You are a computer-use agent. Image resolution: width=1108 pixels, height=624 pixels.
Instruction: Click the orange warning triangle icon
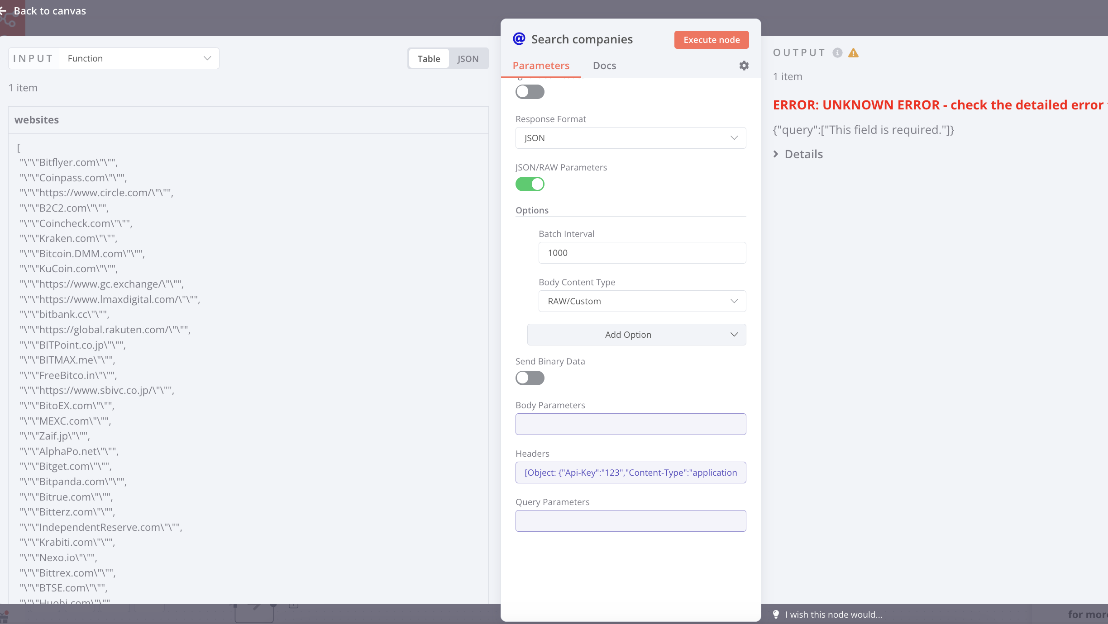point(853,53)
